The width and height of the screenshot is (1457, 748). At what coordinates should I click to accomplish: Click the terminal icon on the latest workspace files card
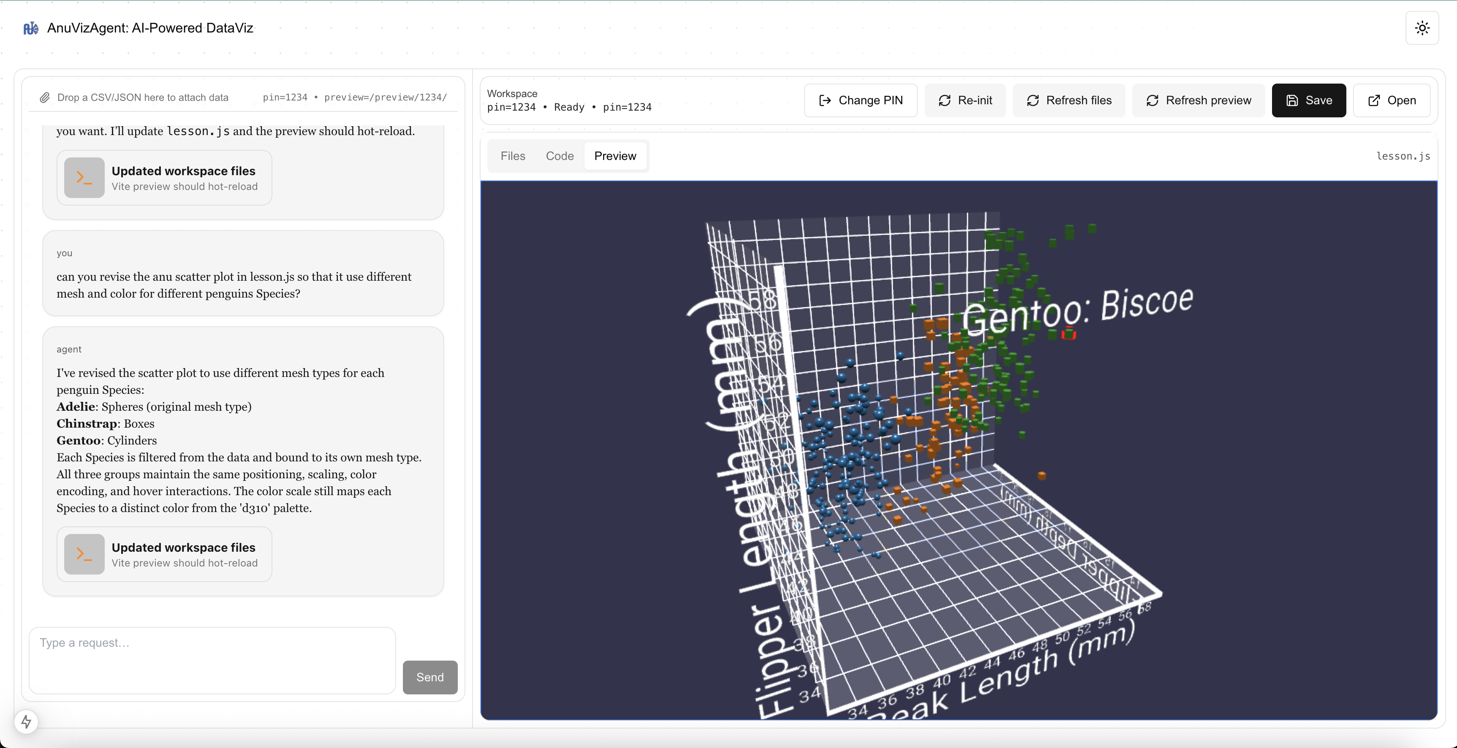pyautogui.click(x=84, y=554)
